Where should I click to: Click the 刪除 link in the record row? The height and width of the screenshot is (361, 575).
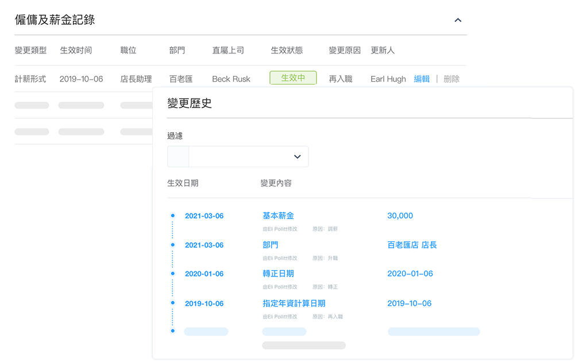pyautogui.click(x=451, y=79)
